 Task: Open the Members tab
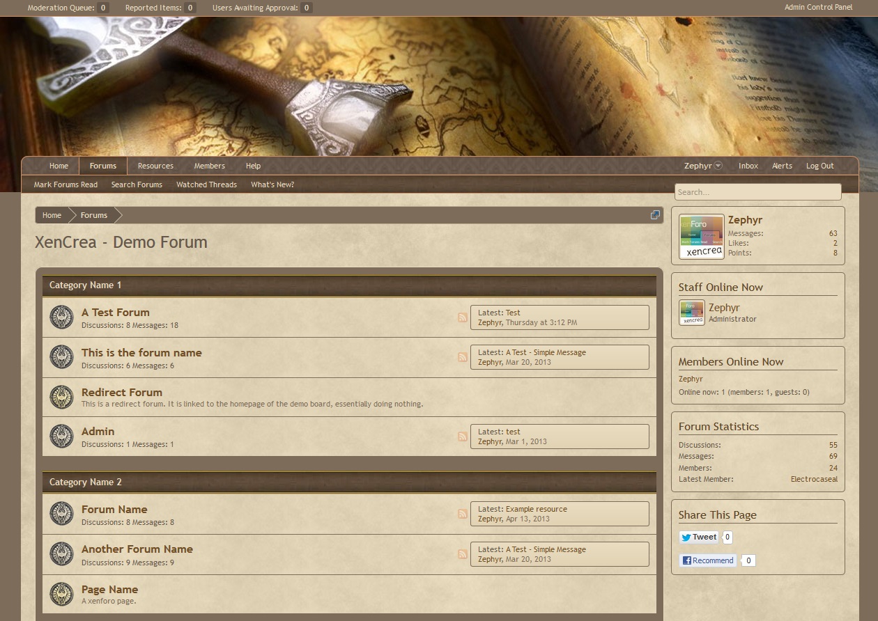click(x=210, y=166)
